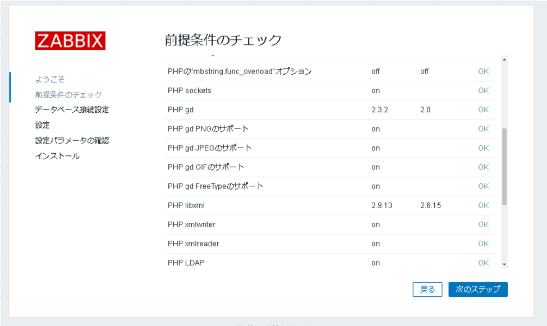Screen dimensions: 547x326
Task: Select ようこそ step in sidebar
Action: click(50, 79)
